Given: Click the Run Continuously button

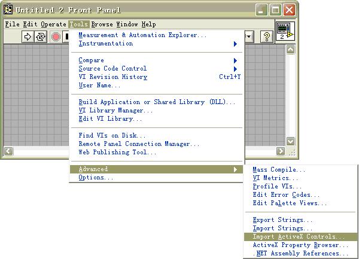Looking at the screenshot, I should tap(41, 37).
